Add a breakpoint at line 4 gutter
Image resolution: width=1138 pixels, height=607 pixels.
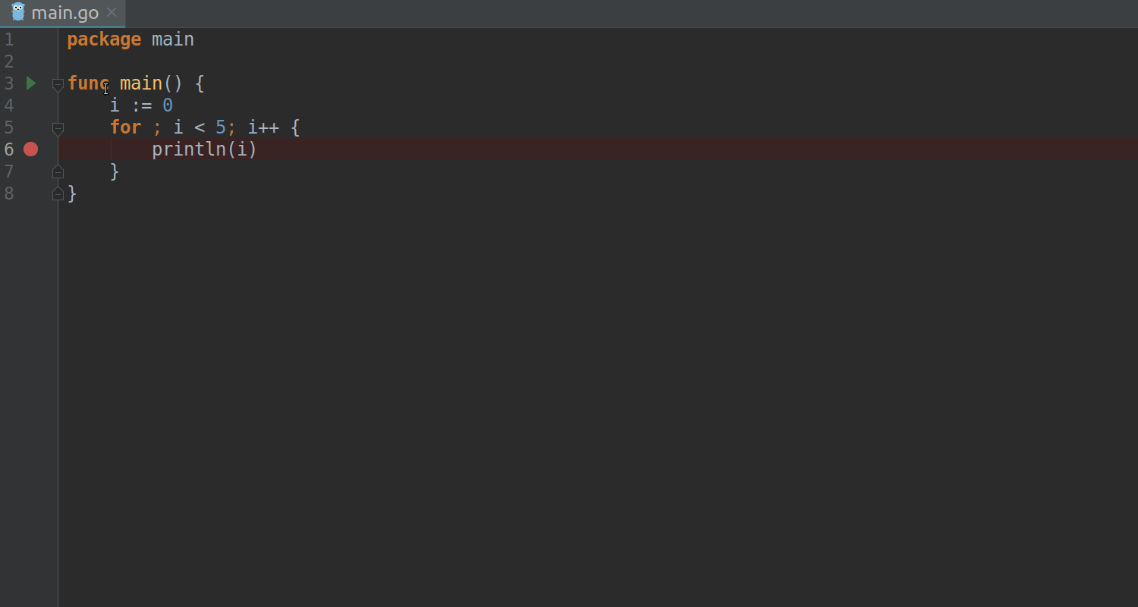coord(30,105)
